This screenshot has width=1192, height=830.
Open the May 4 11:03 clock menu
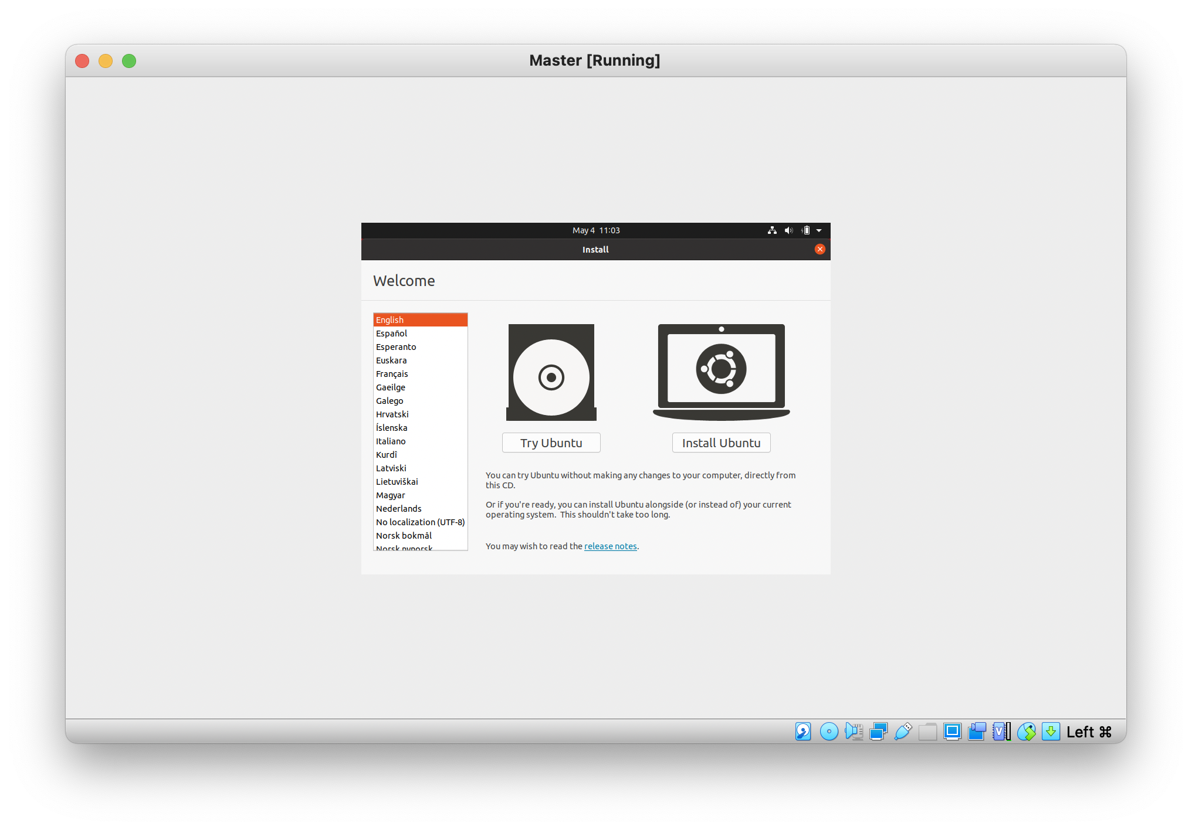596,230
